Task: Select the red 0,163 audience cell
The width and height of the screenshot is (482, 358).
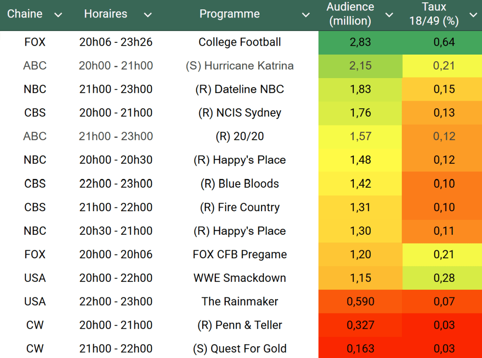Action: tap(360, 349)
